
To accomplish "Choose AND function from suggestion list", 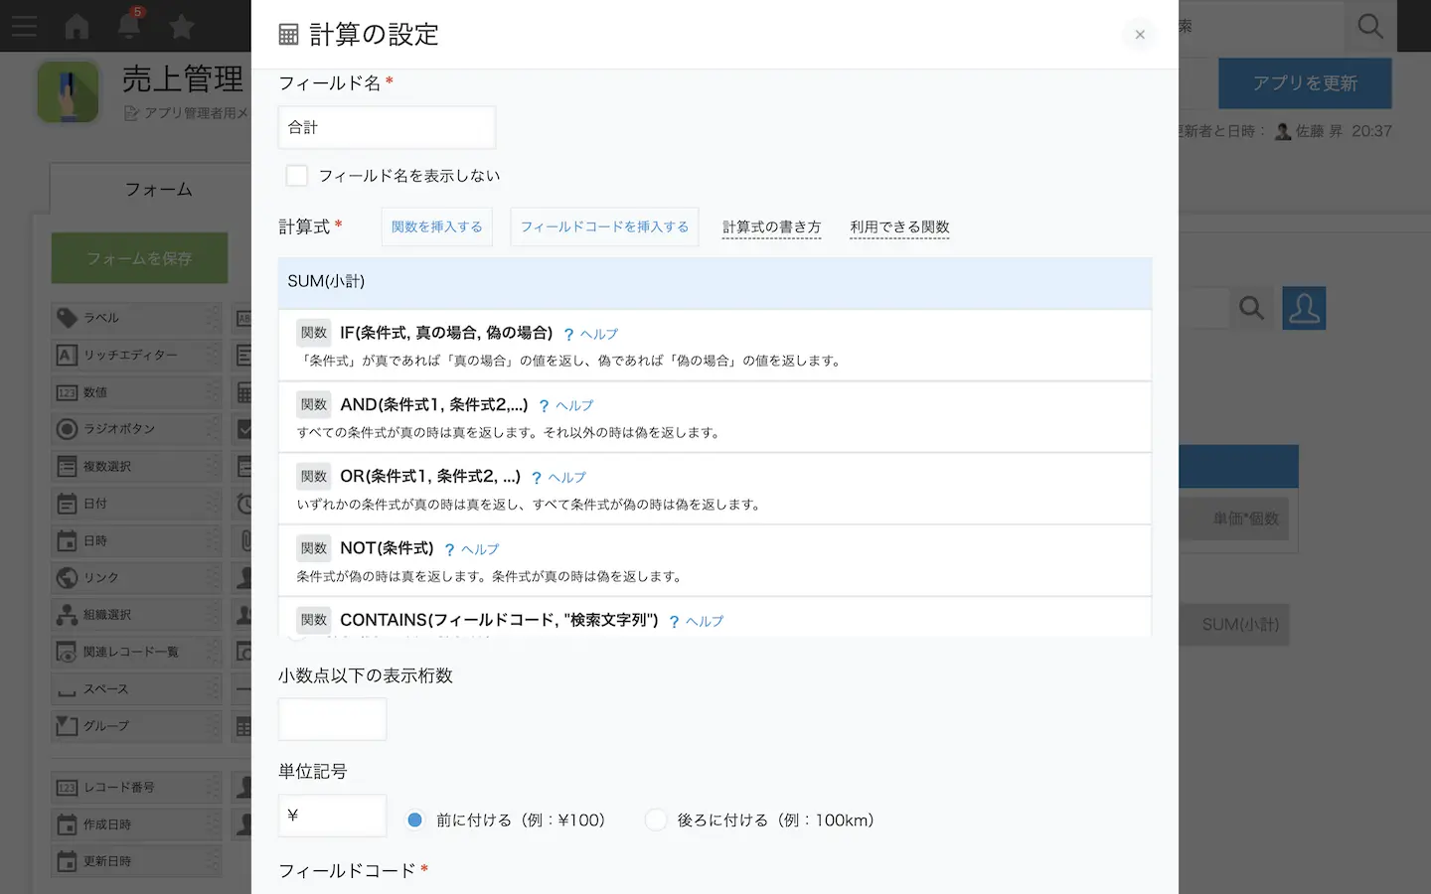I will tap(433, 405).
